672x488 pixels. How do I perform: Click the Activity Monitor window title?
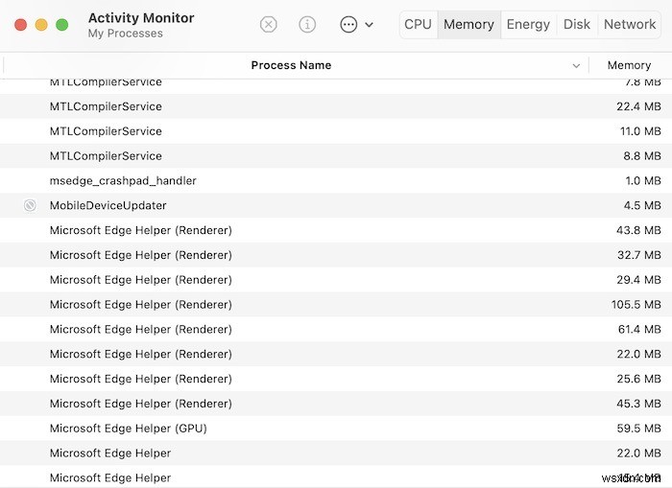(141, 18)
